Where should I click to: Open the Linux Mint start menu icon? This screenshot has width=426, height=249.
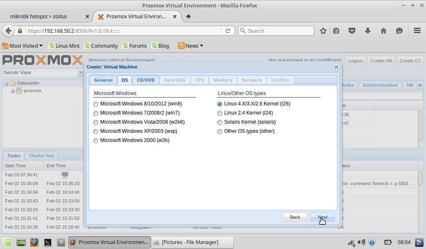pos(7,242)
